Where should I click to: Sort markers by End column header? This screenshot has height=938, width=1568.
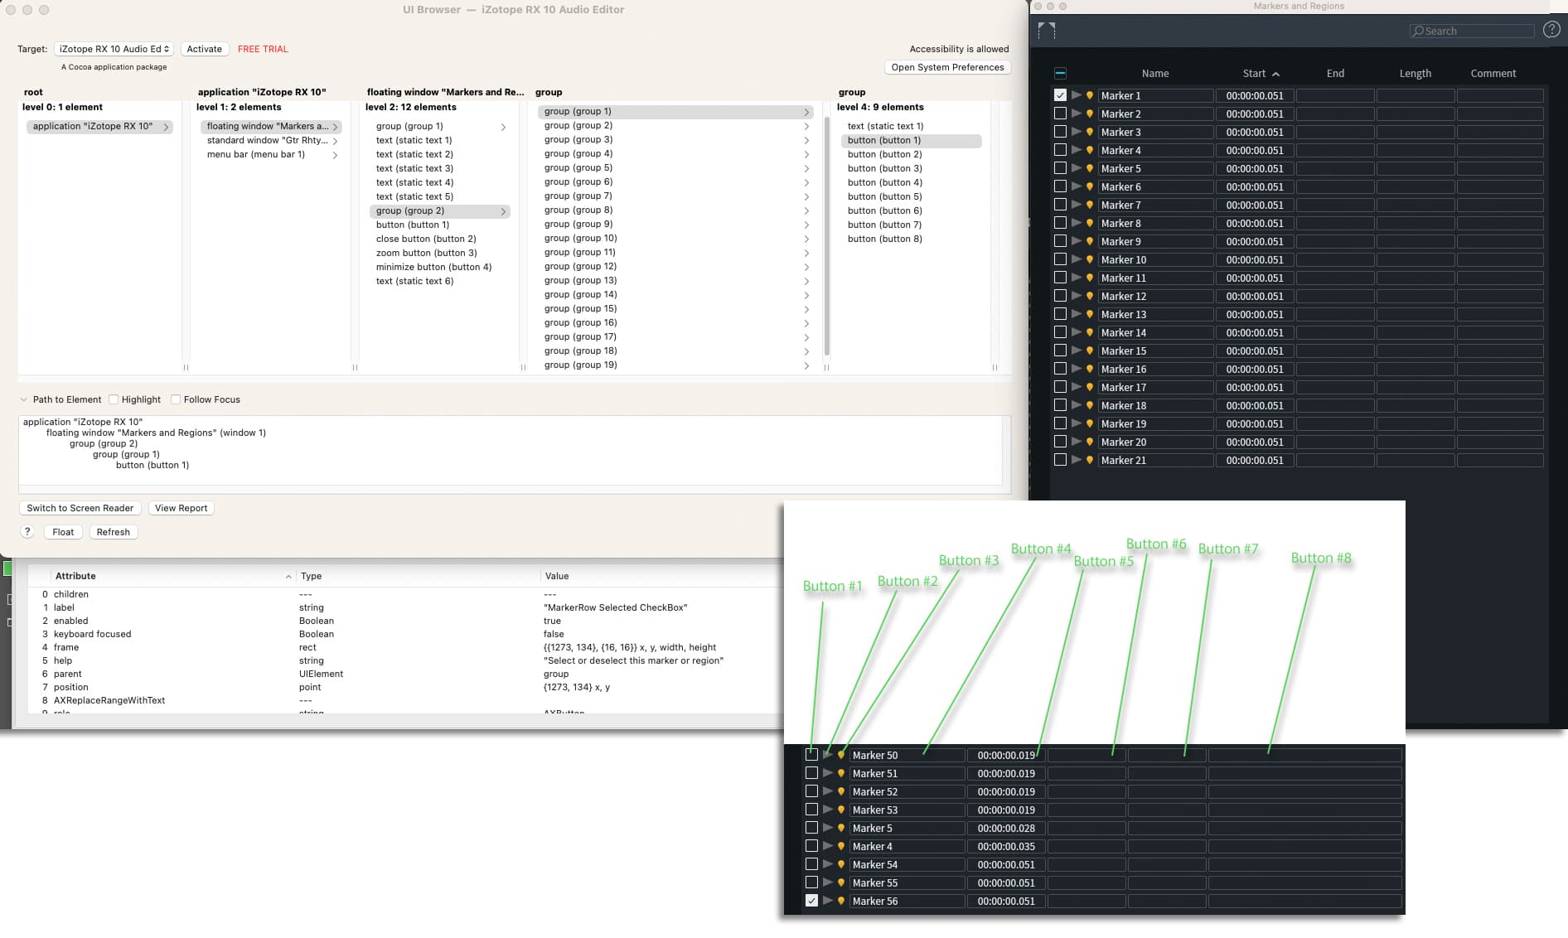point(1335,74)
